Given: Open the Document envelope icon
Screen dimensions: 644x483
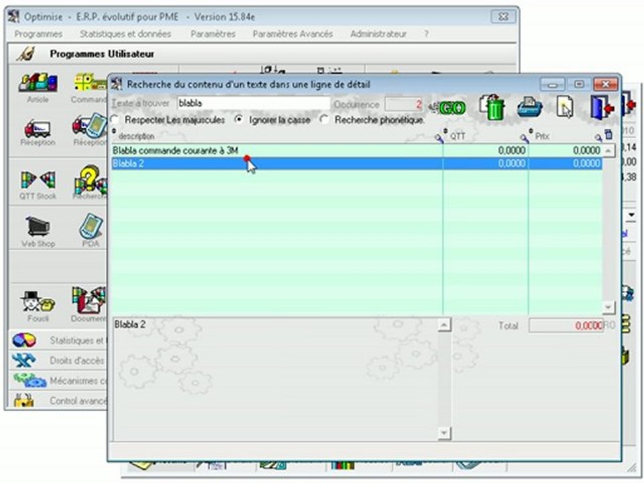Looking at the screenshot, I should 89,301.
